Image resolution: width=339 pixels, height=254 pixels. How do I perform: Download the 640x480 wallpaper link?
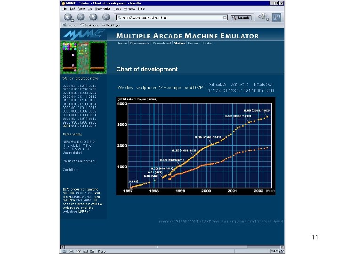pos(218,85)
